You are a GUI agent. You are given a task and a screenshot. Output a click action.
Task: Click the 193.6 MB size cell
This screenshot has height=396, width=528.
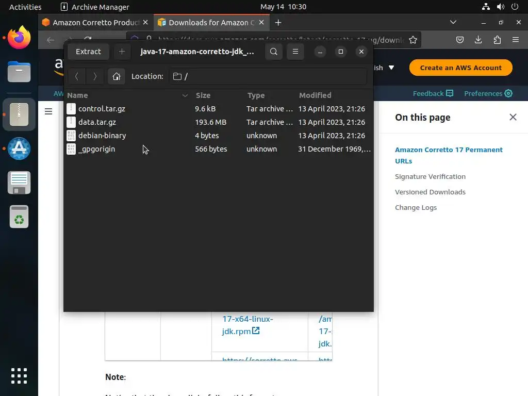click(211, 122)
